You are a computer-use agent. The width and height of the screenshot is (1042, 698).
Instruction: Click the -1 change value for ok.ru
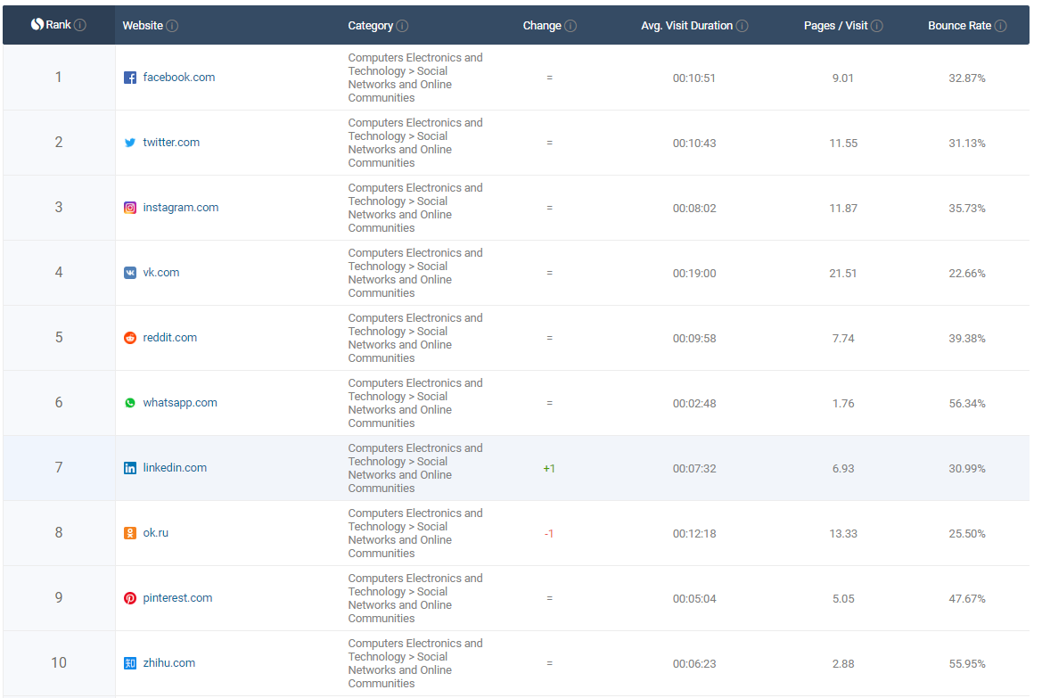(x=549, y=534)
